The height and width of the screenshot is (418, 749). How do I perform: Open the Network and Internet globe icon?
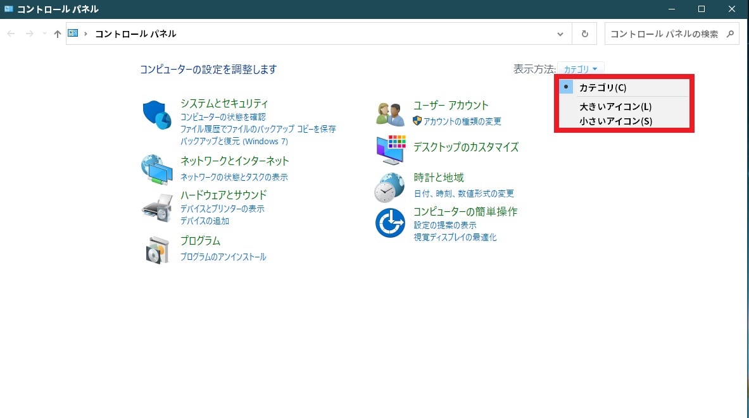coord(156,169)
